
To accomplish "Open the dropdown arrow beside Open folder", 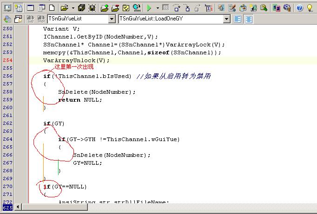I will (x=73, y=7).
